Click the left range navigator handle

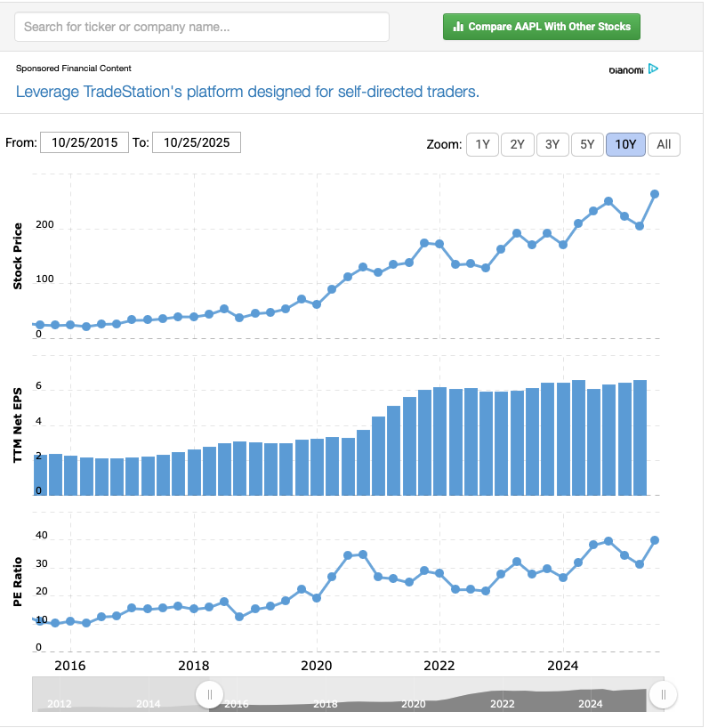point(209,694)
